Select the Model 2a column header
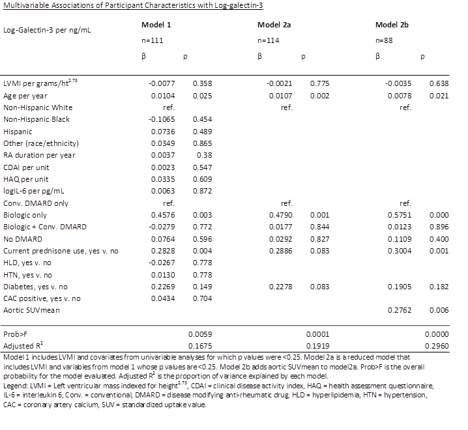The width and height of the screenshot is (468, 430). [274, 25]
